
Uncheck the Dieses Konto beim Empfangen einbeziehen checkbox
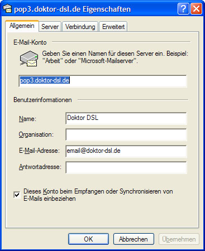pyautogui.click(x=17, y=195)
